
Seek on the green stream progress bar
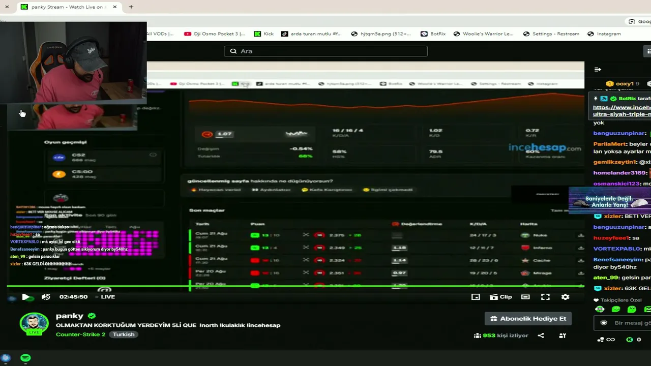point(295,286)
